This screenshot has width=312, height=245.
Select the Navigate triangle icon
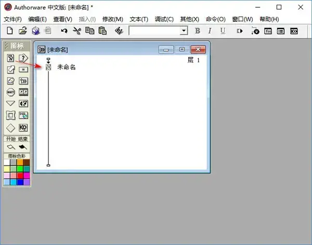click(10, 103)
